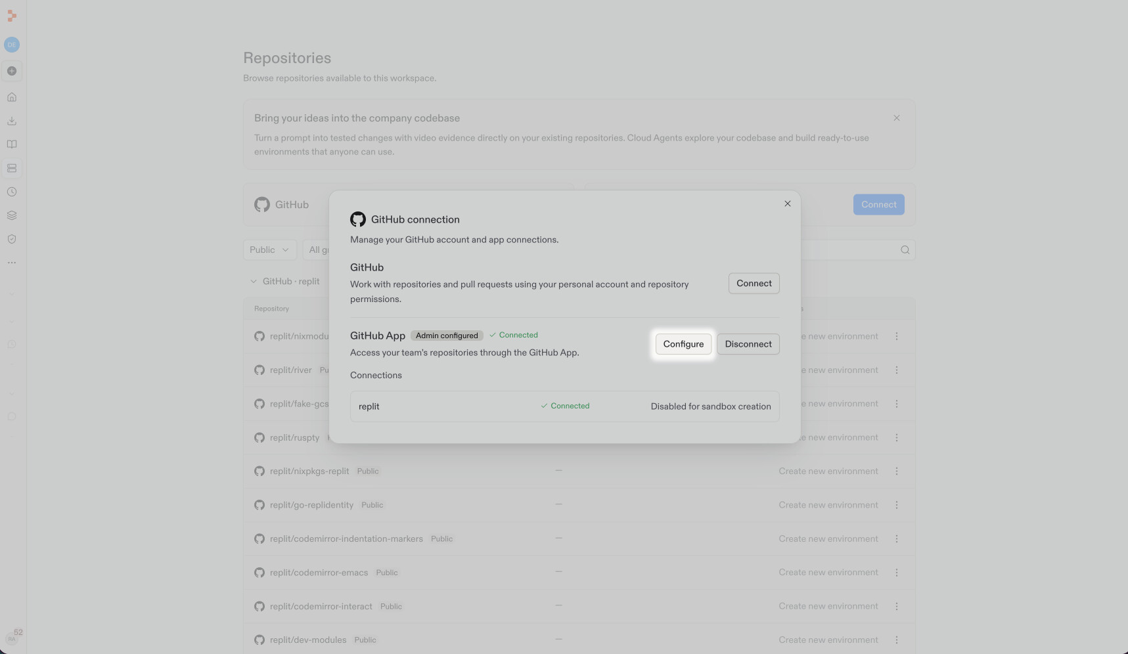Open the replit/dev-modules repository

click(x=308, y=640)
